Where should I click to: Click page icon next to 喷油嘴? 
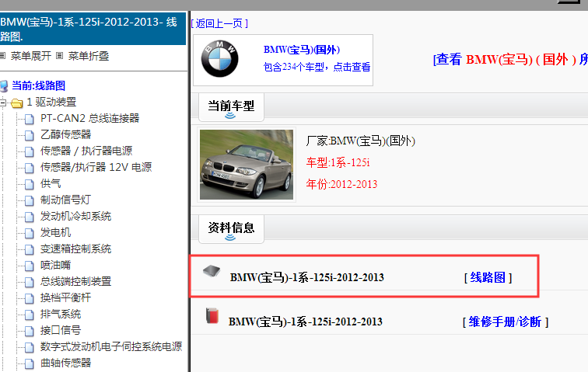pyautogui.click(x=30, y=266)
